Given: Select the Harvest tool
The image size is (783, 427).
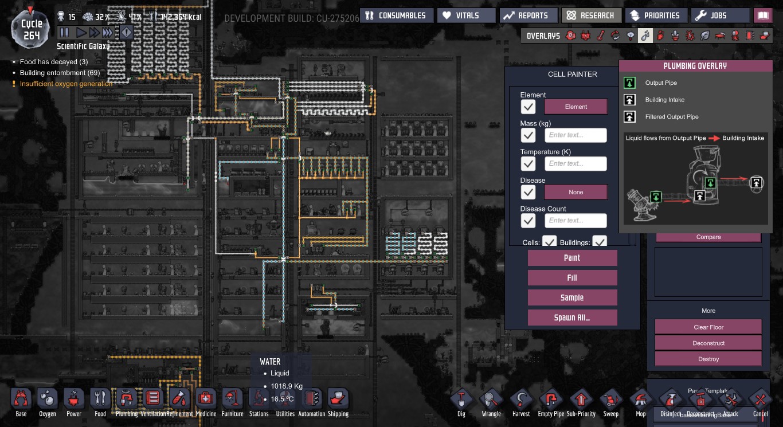Looking at the screenshot, I should 521,402.
